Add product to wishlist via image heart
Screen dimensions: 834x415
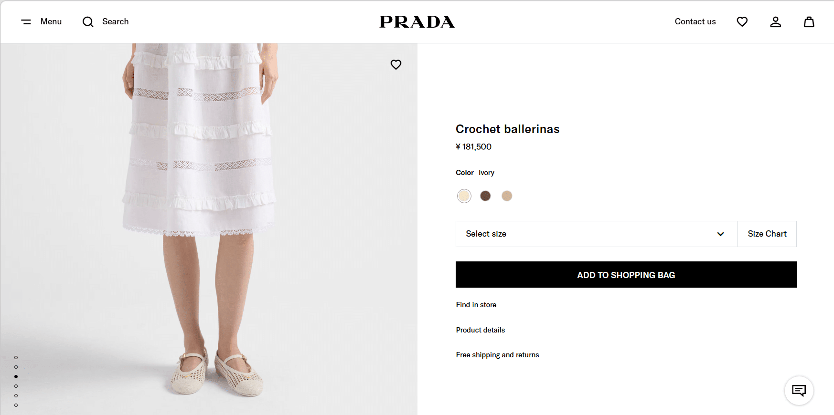point(396,64)
